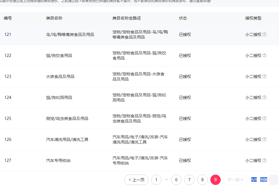Jump to page 1 in pagination
This screenshot has width=279, height=193.
(x=156, y=180)
